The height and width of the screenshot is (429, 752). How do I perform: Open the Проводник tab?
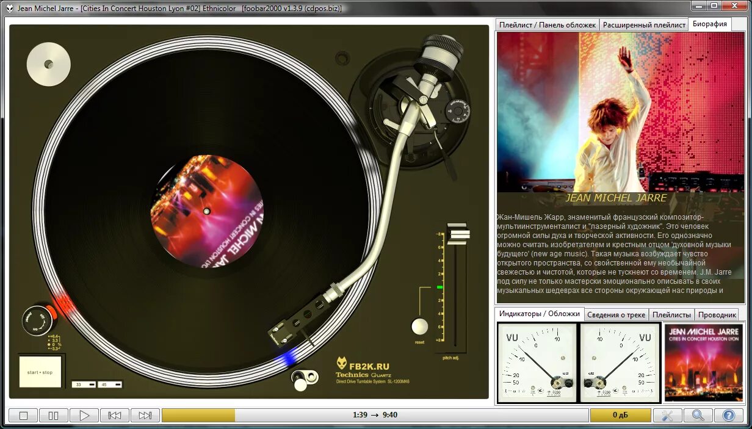[x=717, y=315]
